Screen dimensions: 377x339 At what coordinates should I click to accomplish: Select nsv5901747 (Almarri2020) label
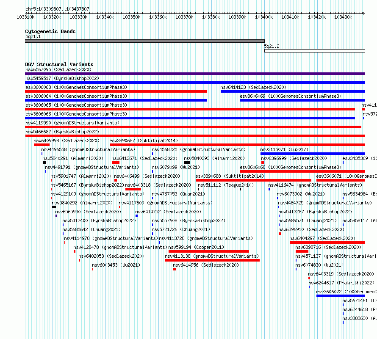pos(81,176)
